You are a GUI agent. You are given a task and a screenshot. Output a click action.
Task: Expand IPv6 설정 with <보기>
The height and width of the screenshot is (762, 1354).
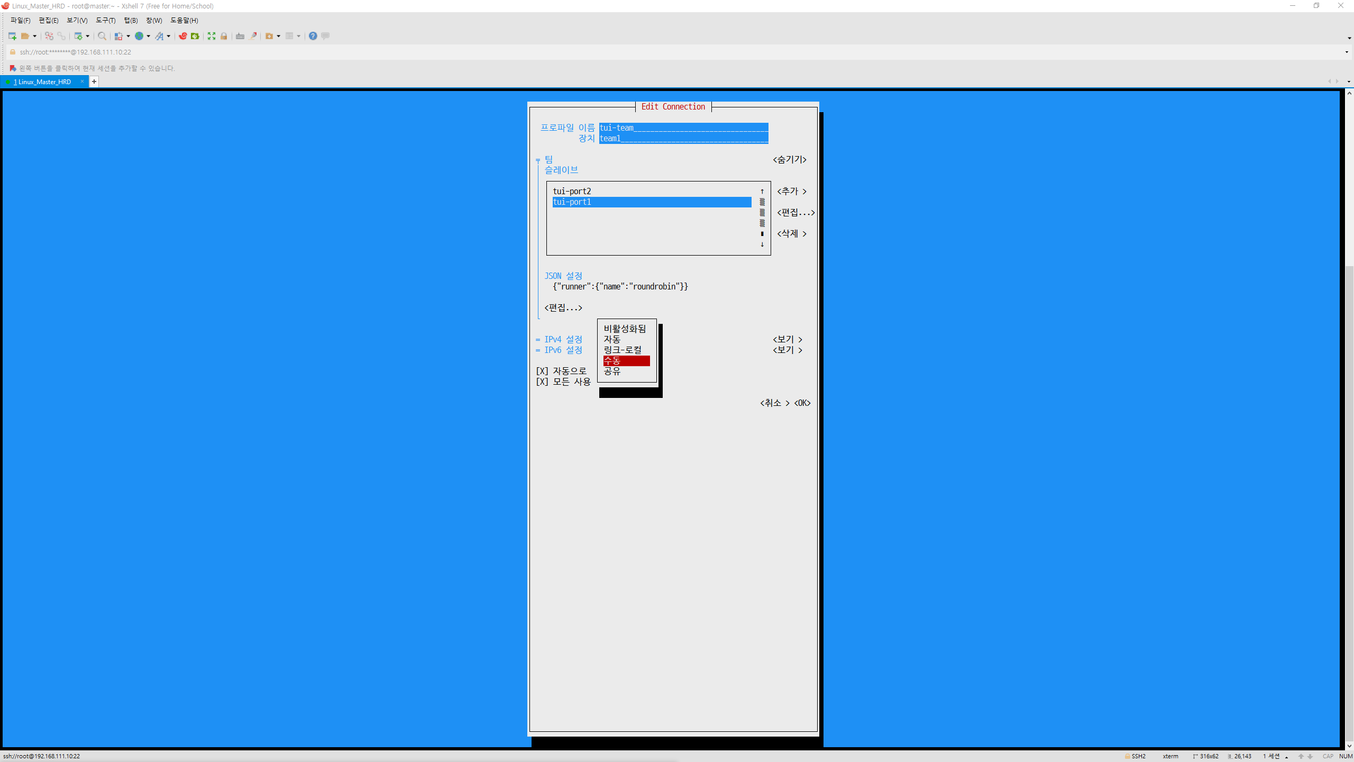point(787,350)
